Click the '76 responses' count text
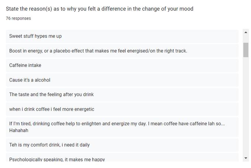This screenshot has height=168, width=251. [18, 18]
